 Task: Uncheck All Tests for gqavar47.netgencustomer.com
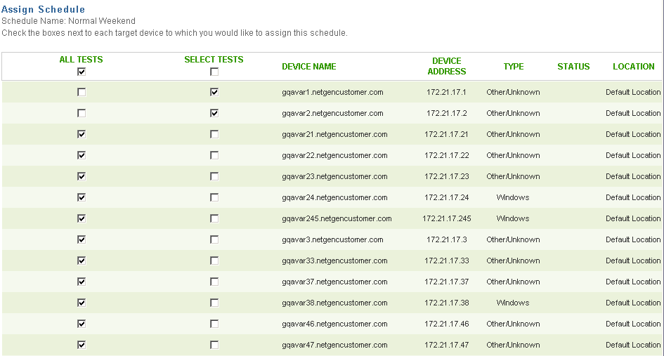click(x=82, y=345)
